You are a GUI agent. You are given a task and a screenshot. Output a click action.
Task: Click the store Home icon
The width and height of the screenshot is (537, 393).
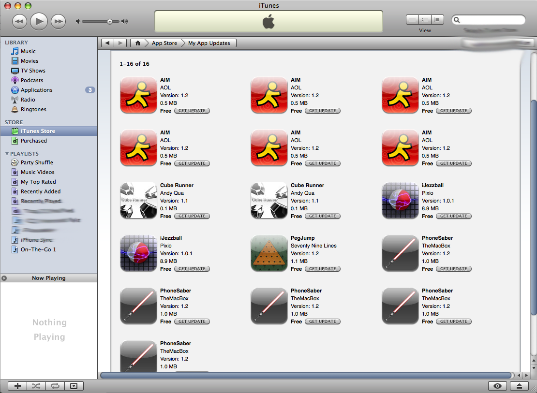(138, 43)
